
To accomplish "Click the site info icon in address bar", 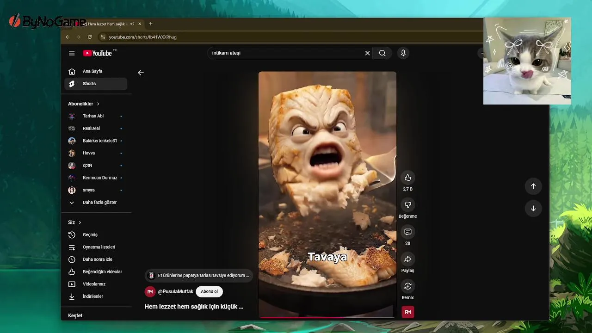I will 103,37.
